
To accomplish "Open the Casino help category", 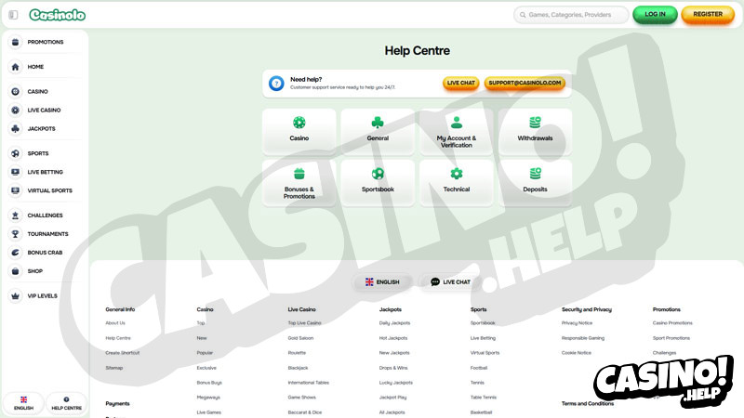I will pos(299,131).
